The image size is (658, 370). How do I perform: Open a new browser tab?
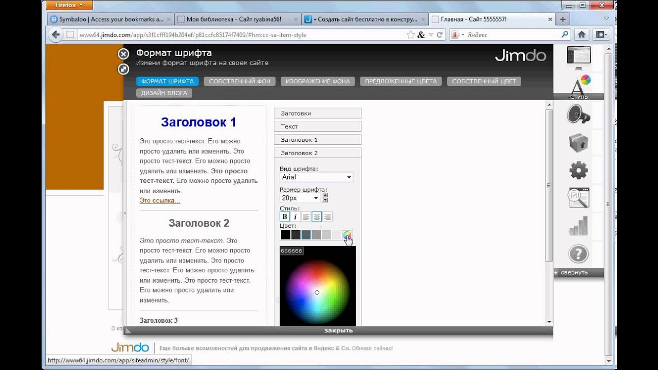563,20
